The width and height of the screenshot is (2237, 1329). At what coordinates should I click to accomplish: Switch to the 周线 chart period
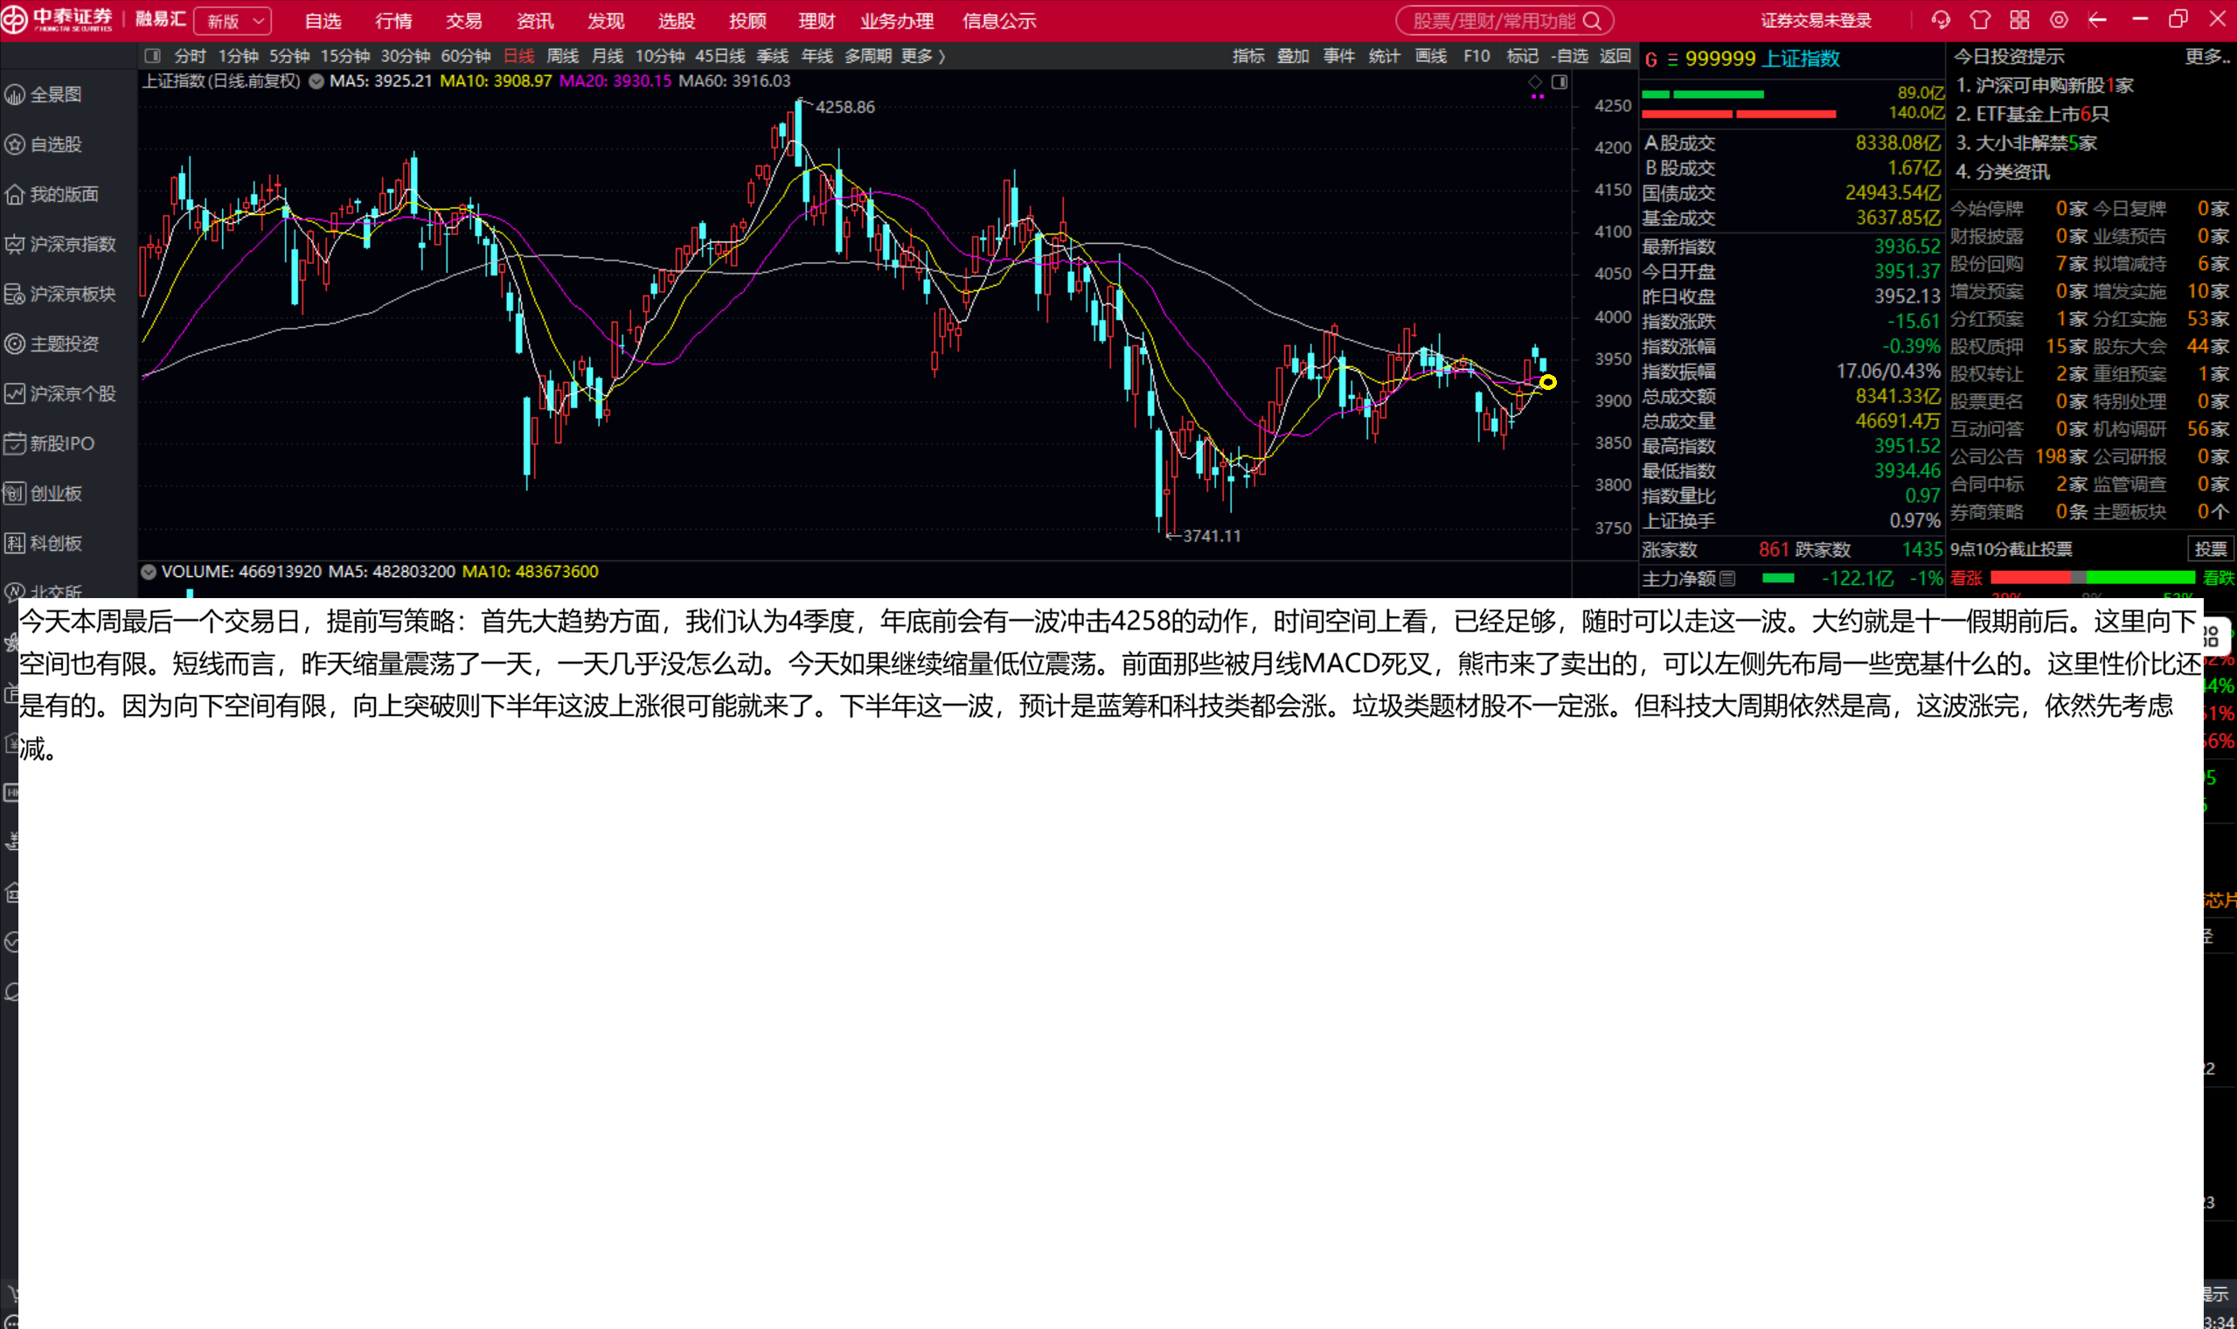point(562,57)
